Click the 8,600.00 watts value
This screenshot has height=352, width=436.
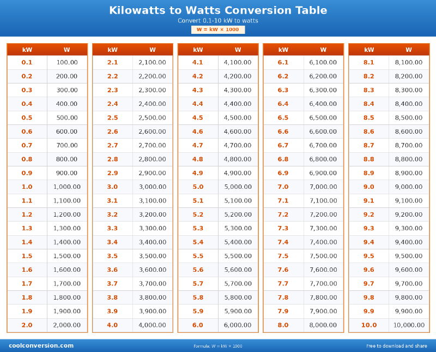pyautogui.click(x=409, y=132)
